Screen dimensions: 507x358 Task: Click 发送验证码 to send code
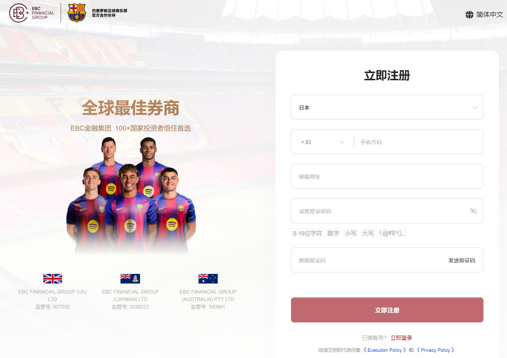pos(461,260)
